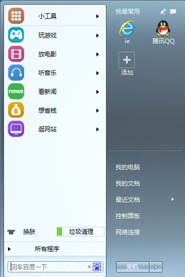
Task: Click the 逛网站 monitor icon
Action: coord(16,129)
